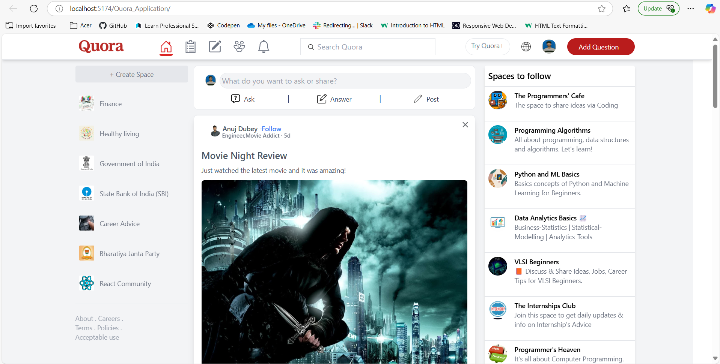Click the browser Update button

tap(658, 9)
